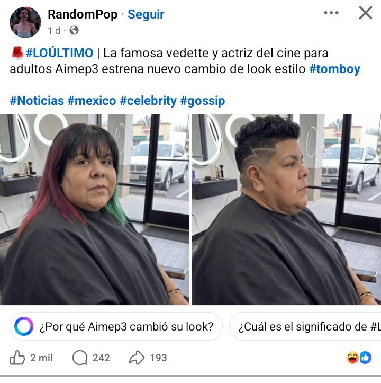View the left before-haircut photo
The width and height of the screenshot is (381, 383).
[x=95, y=210]
